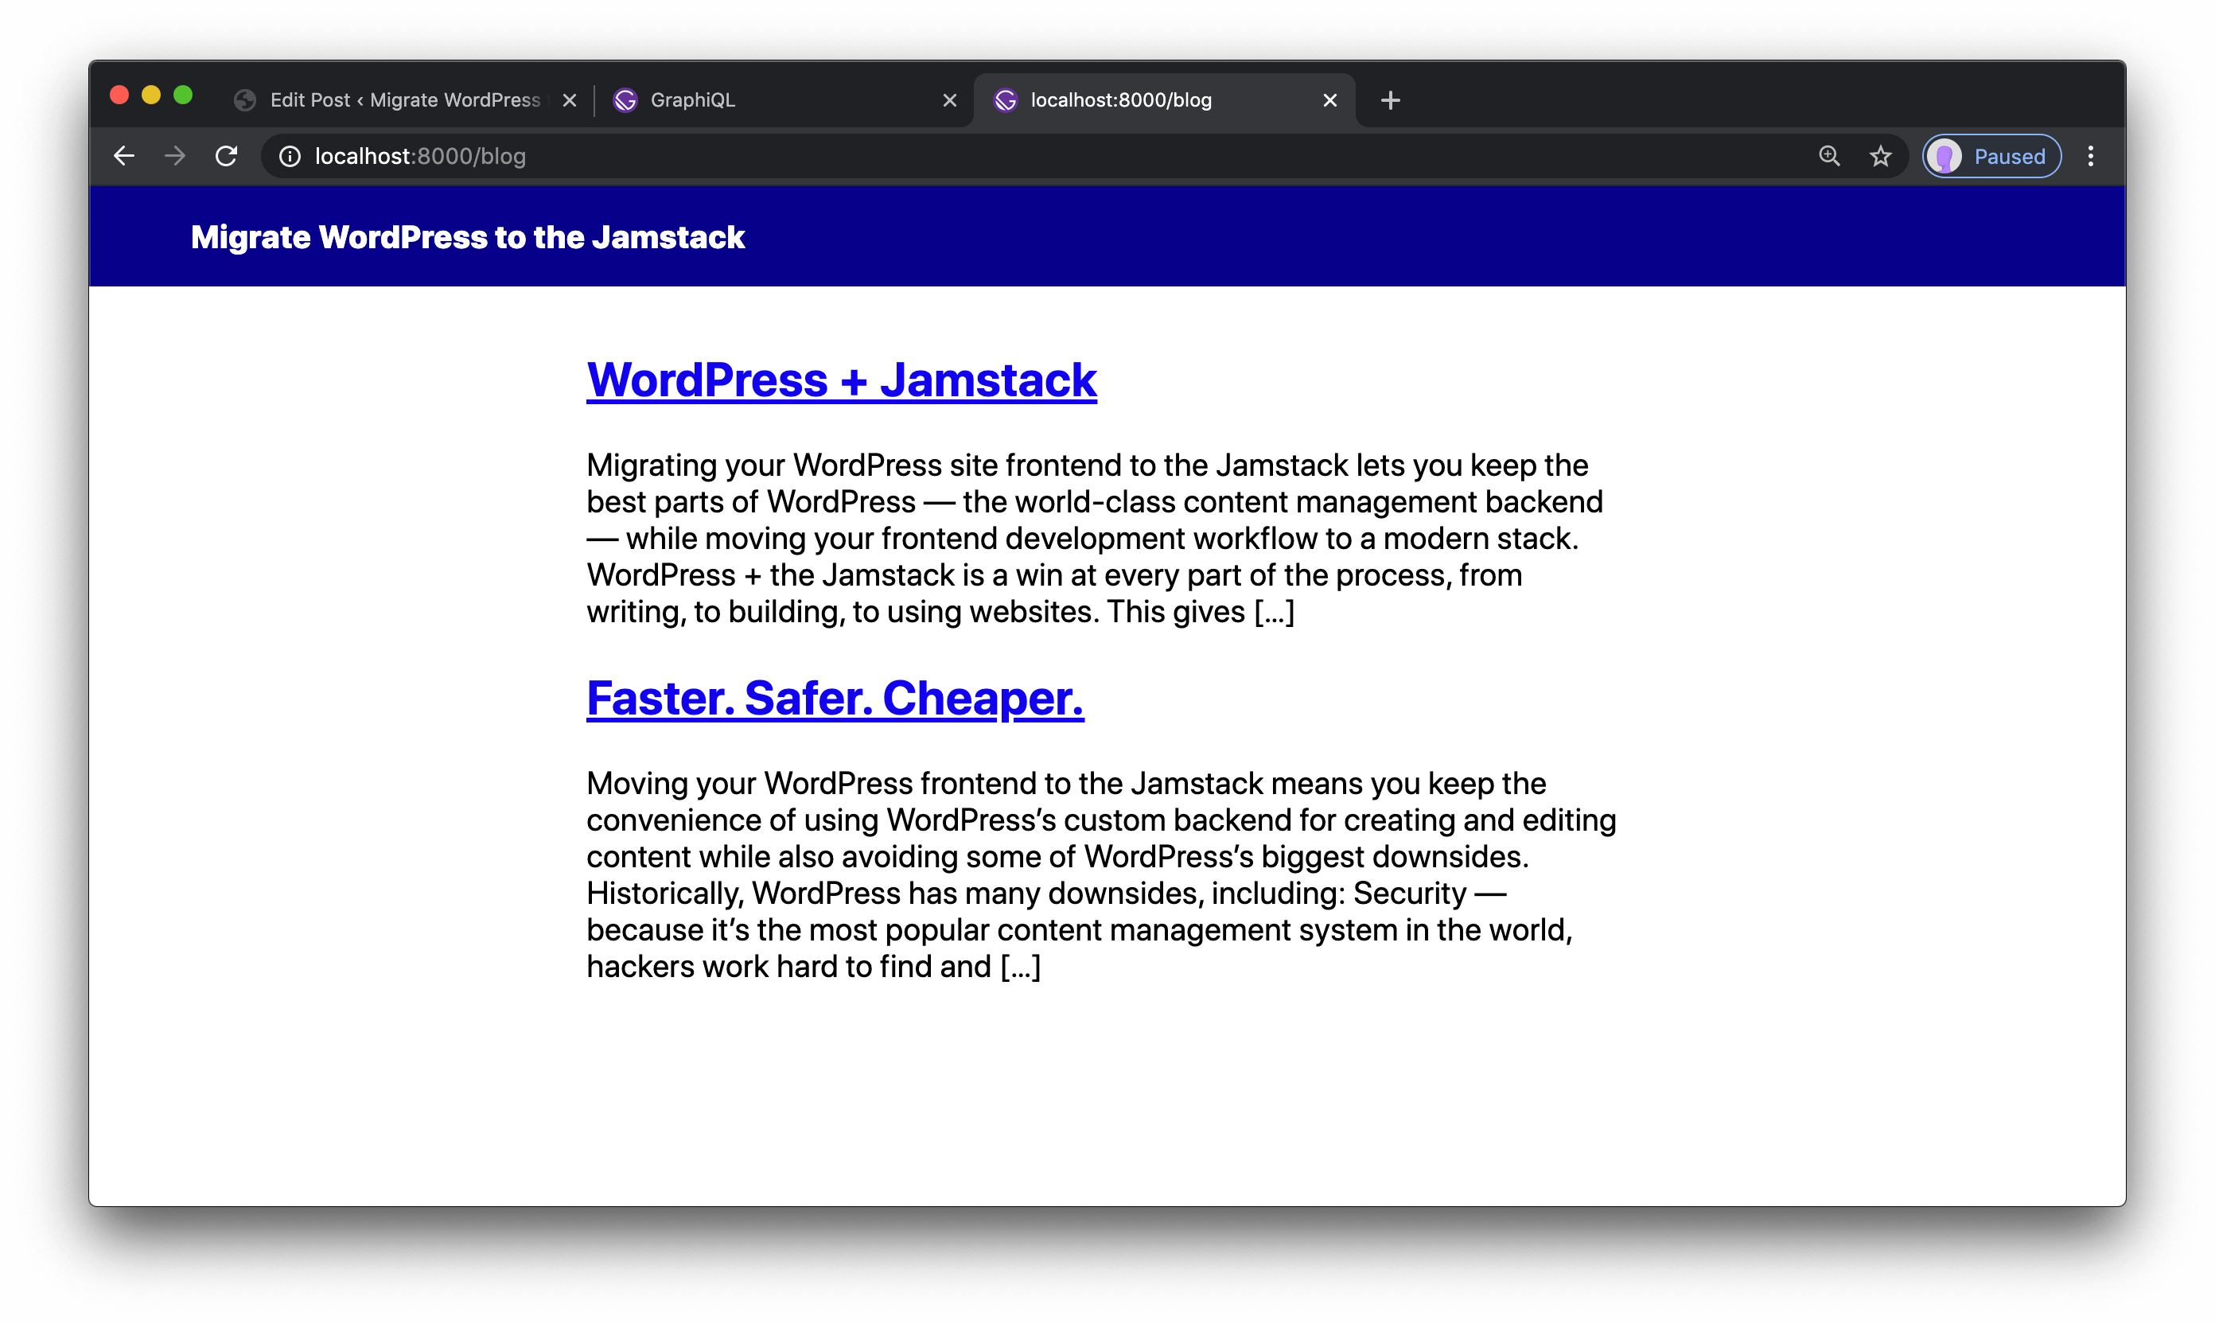Image resolution: width=2215 pixels, height=1324 pixels.
Task: Open the Faster. Safer. Cheaper. post link
Action: 834,698
